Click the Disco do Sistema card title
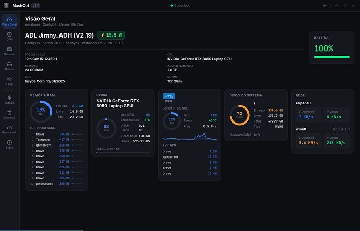The width and height of the screenshot is (360, 231). [245, 95]
